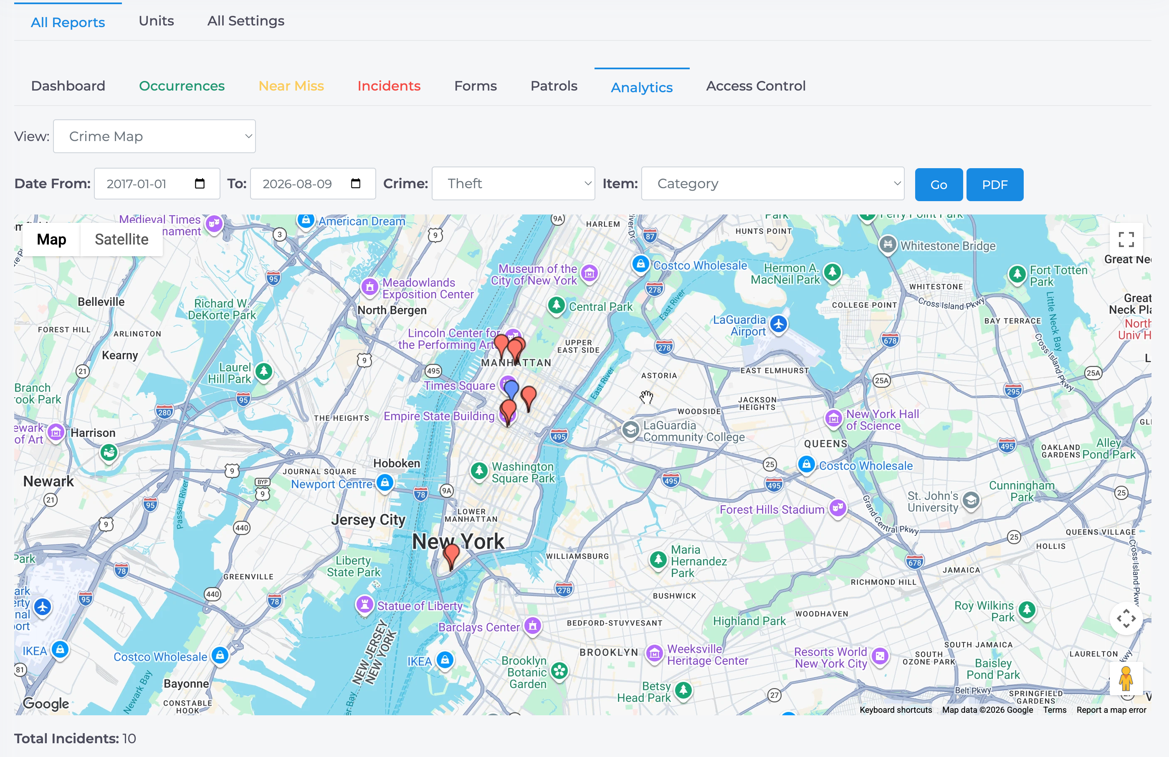Click the Roy Wilkins Park icon
This screenshot has width=1169, height=757.
pyautogui.click(x=1027, y=610)
